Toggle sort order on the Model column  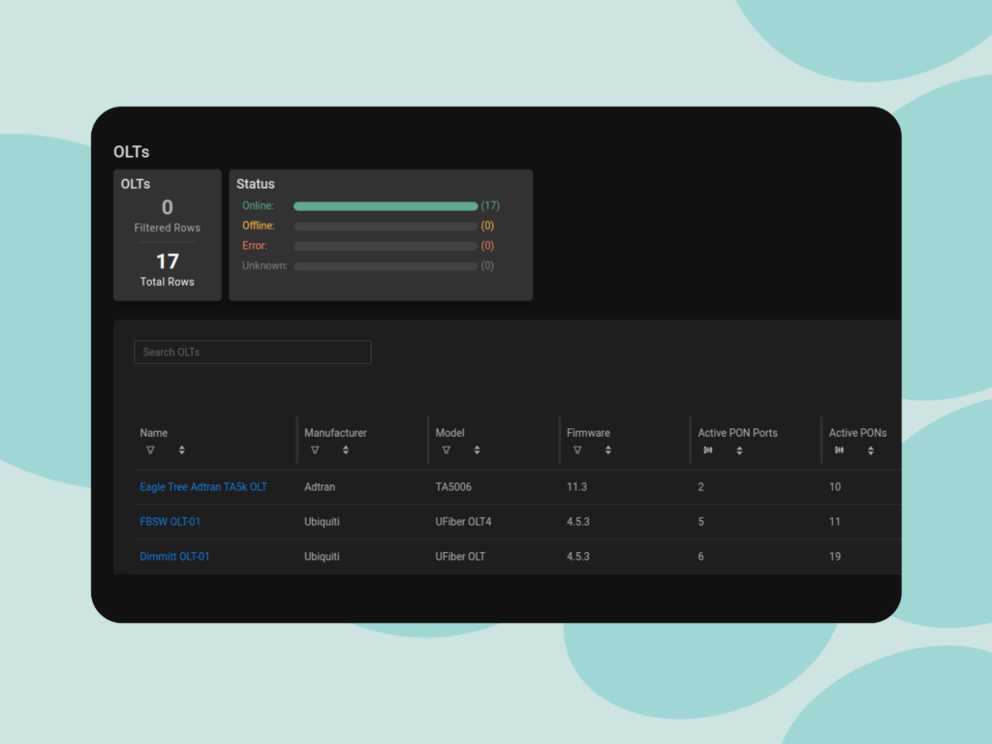point(477,450)
